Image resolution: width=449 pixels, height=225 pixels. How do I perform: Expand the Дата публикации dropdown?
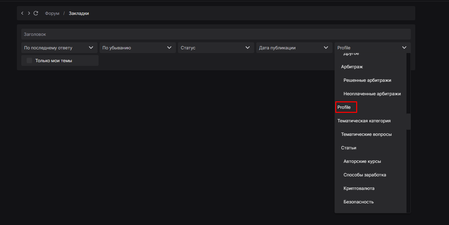click(x=294, y=48)
